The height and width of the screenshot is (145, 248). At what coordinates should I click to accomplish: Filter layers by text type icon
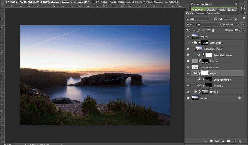point(226,19)
